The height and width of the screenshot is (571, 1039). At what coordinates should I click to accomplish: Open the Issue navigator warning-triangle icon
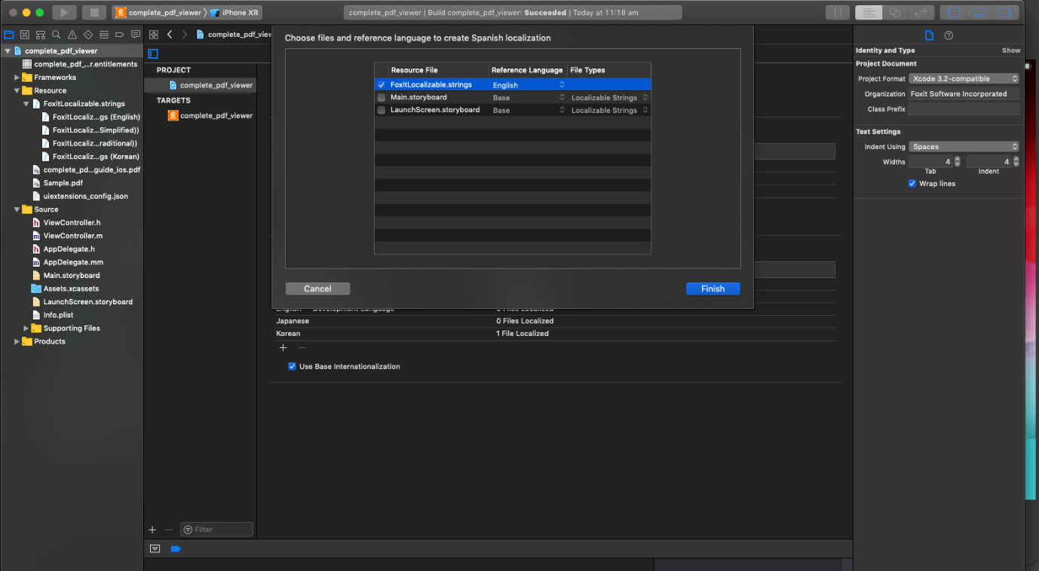(x=72, y=35)
